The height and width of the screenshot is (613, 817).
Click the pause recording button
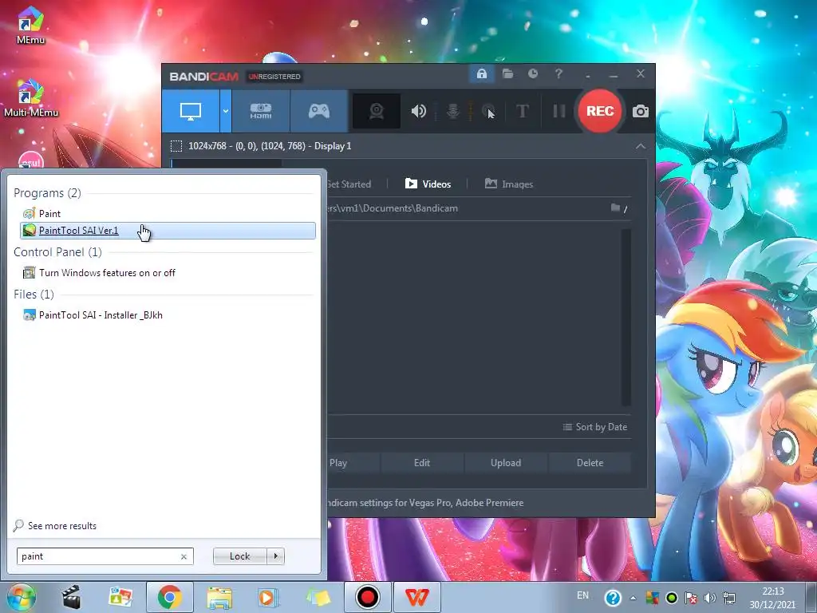point(559,111)
